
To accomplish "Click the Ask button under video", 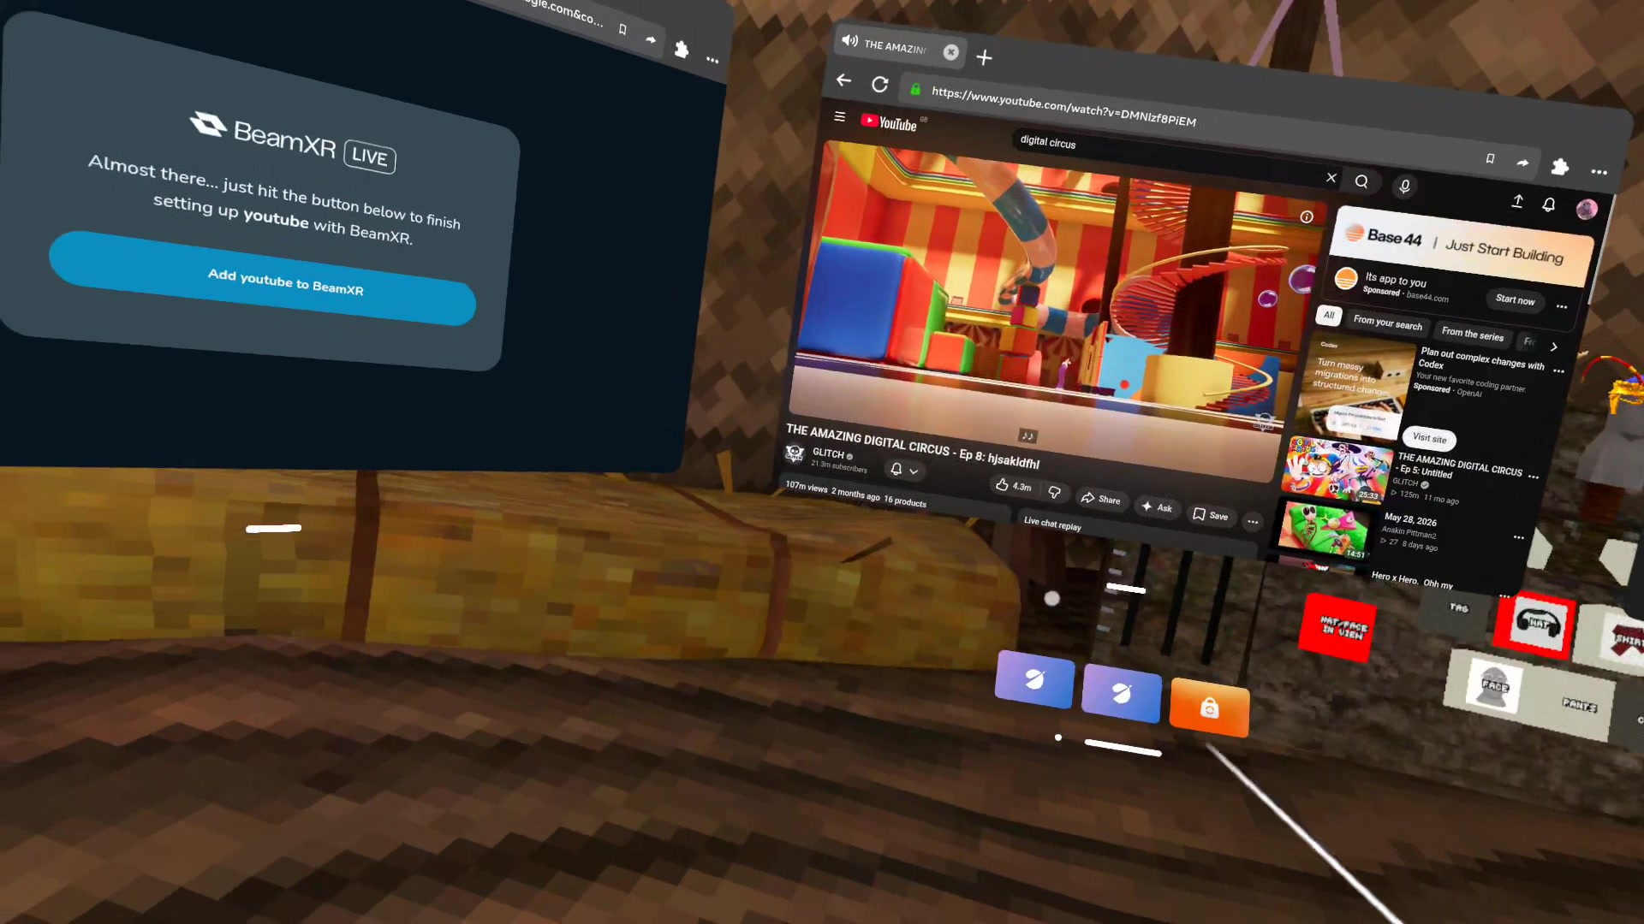I will click(1157, 507).
